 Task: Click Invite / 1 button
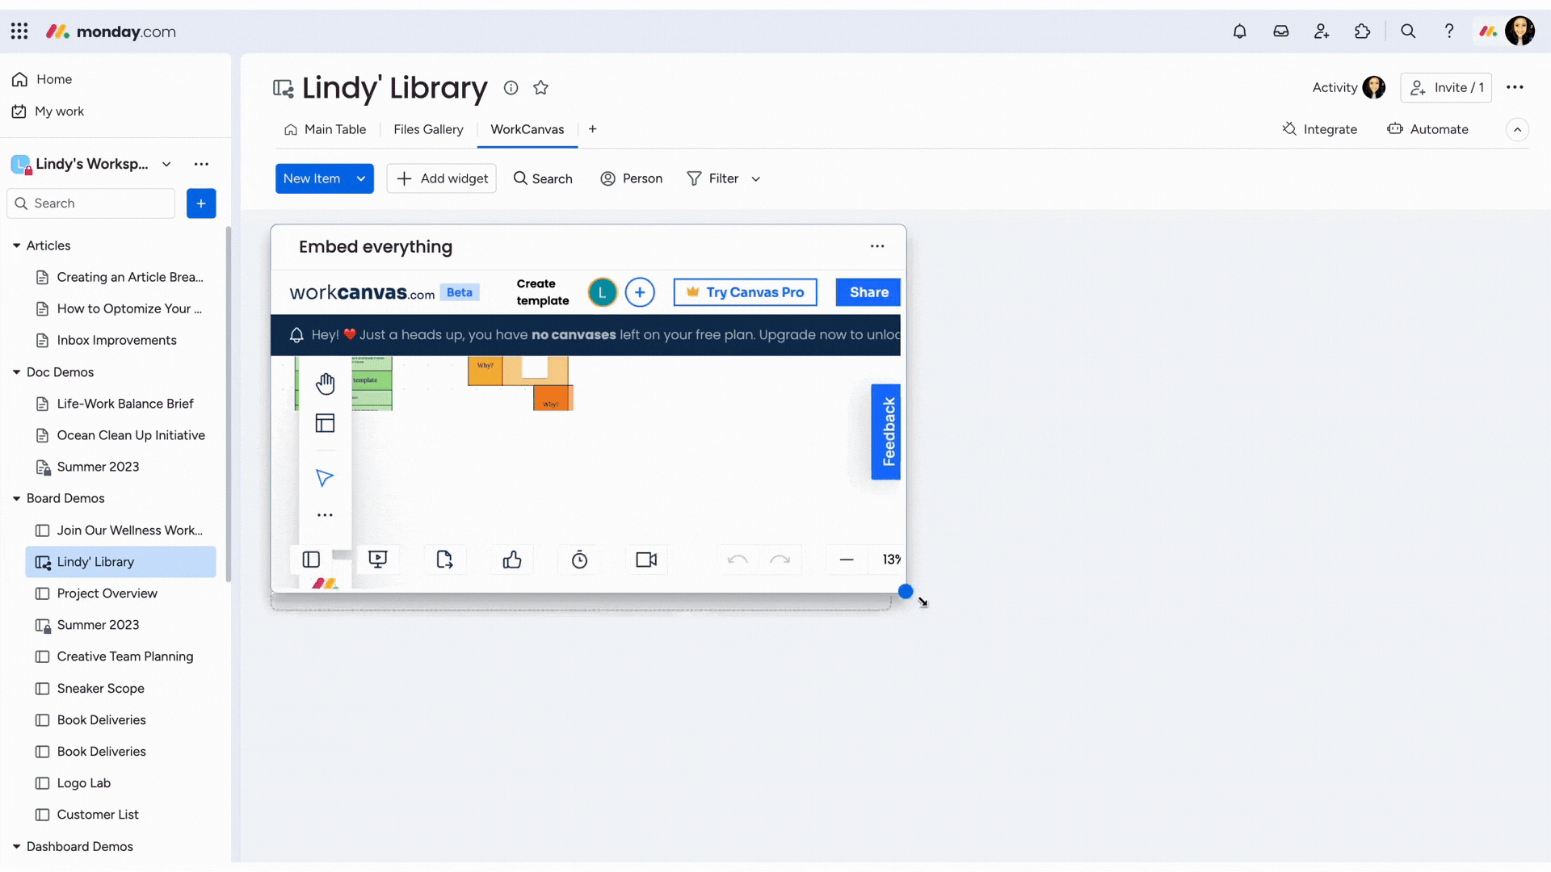click(1446, 87)
